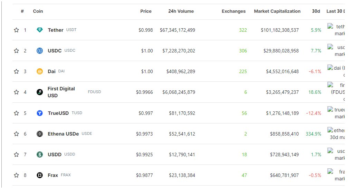Click TrueUSD market cap $1,276,148,189
The height and width of the screenshot is (189, 352).
point(283,113)
